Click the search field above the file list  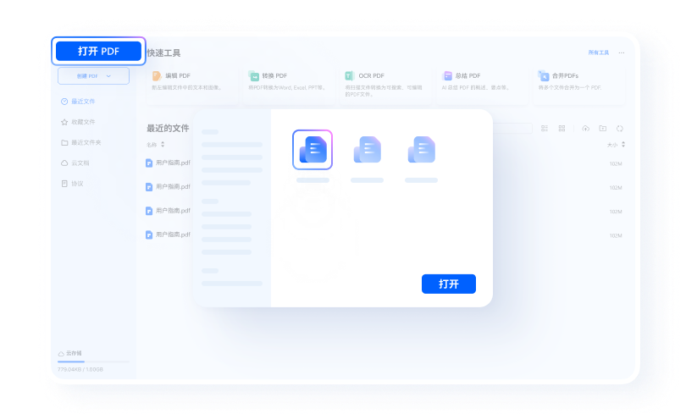pos(512,128)
